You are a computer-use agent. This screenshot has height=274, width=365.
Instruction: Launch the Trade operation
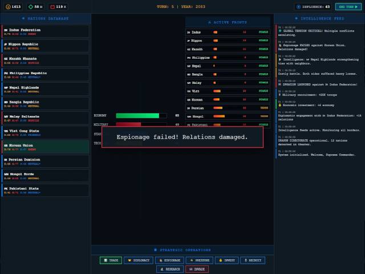point(111,260)
